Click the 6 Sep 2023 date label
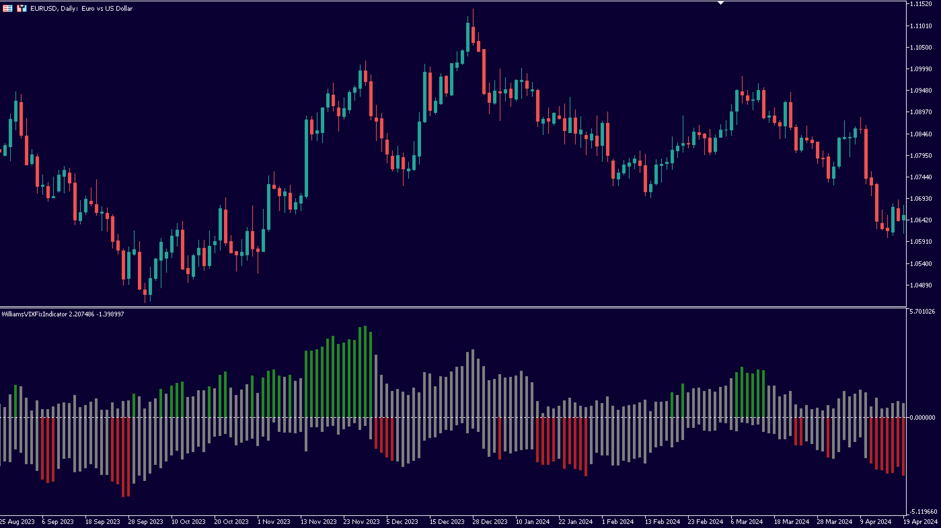This screenshot has height=528, width=941. tap(57, 521)
